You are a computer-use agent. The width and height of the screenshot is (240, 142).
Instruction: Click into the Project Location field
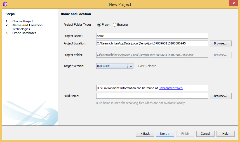pos(152,43)
